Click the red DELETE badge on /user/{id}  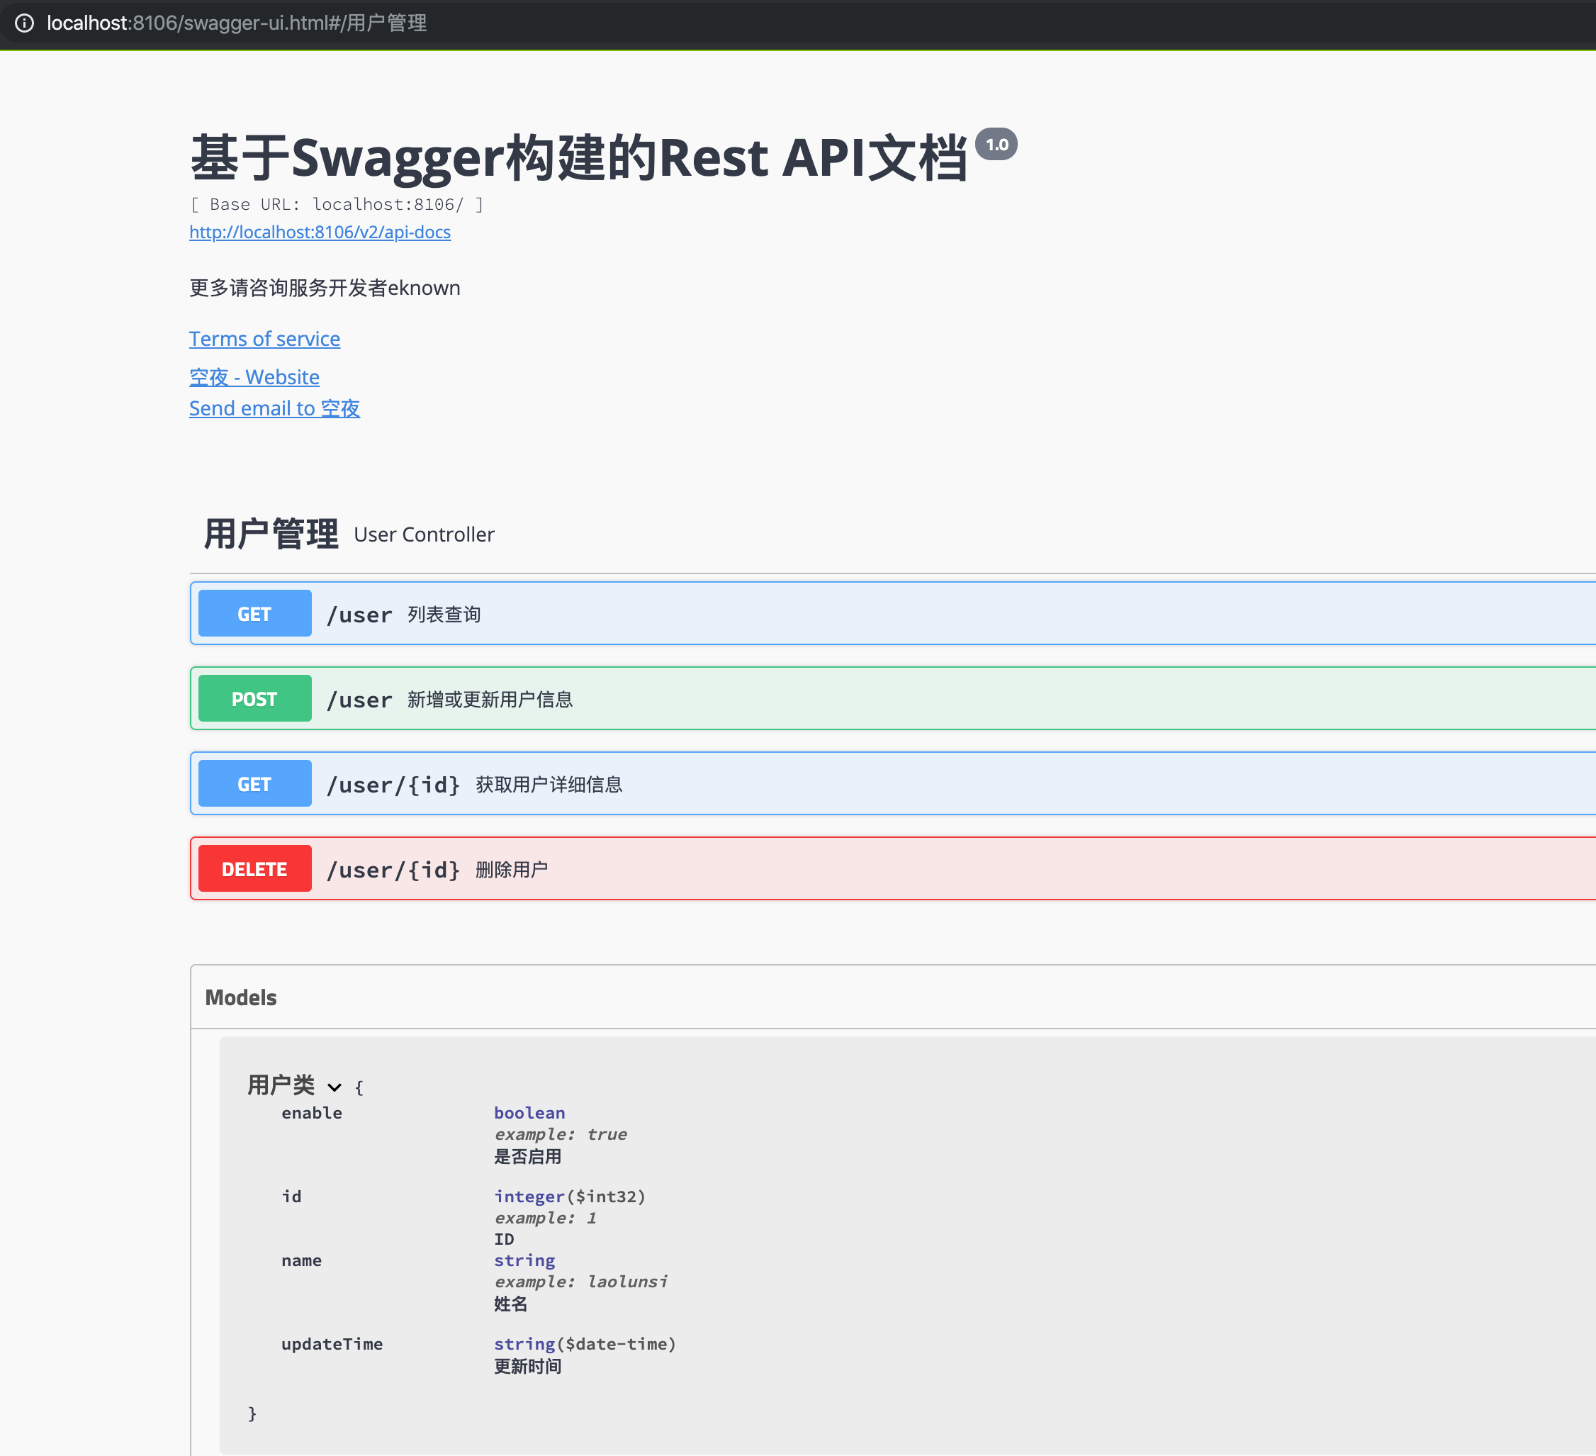tap(254, 868)
